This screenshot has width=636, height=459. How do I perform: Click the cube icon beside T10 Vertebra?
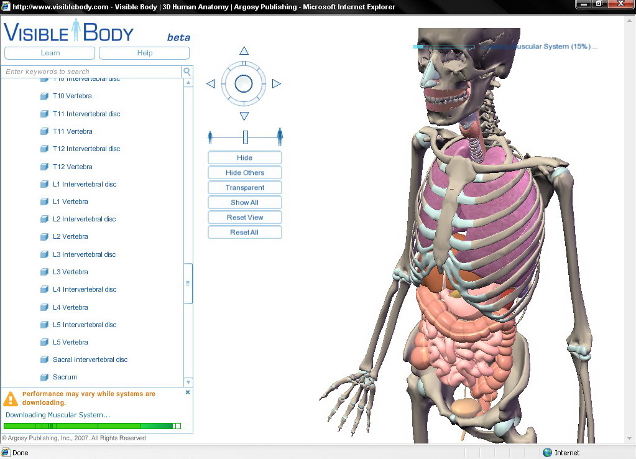click(45, 96)
